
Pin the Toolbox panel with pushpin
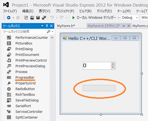point(47,26)
